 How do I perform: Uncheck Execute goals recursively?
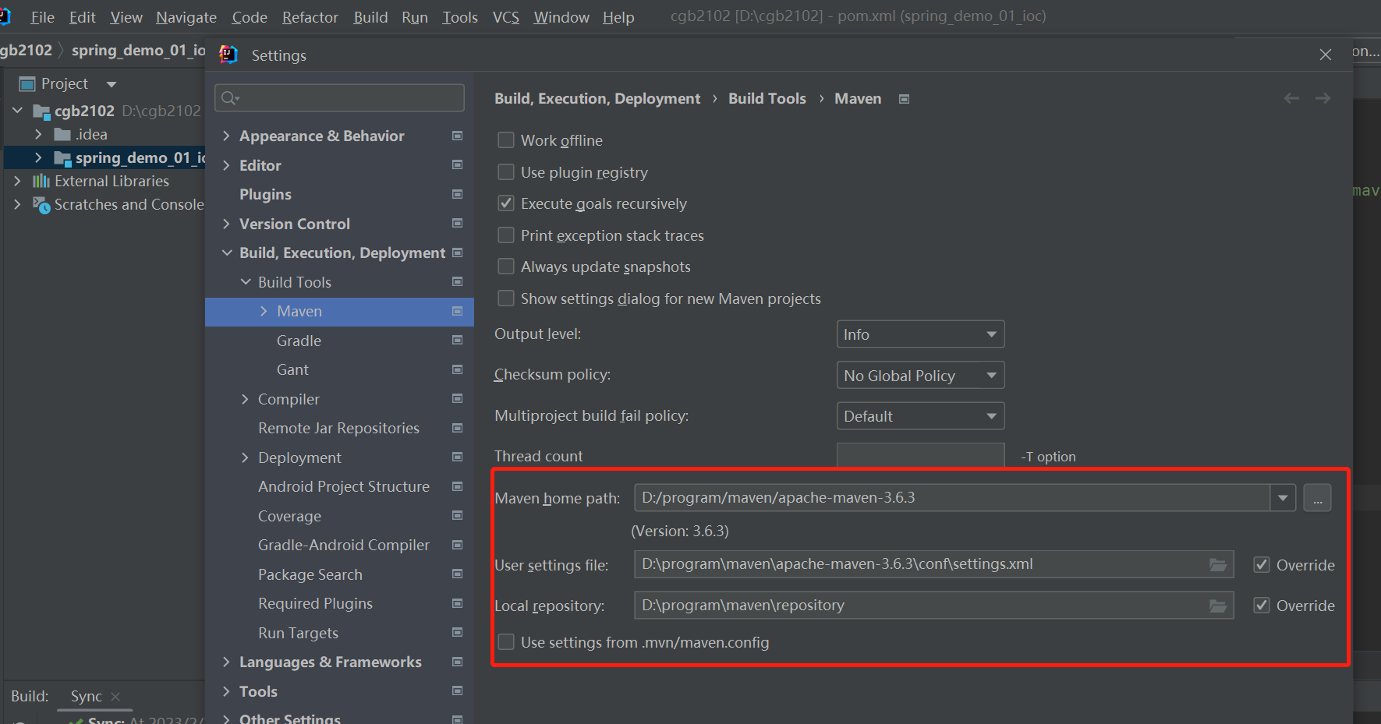506,203
